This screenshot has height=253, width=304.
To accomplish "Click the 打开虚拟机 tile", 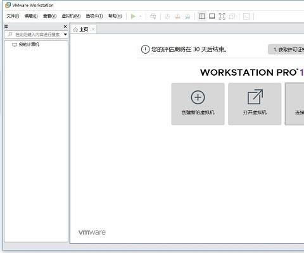I will [255, 104].
